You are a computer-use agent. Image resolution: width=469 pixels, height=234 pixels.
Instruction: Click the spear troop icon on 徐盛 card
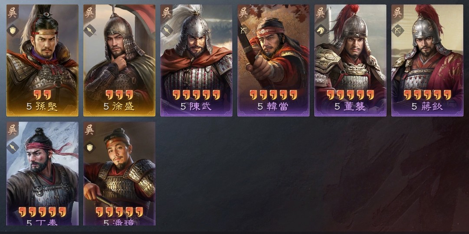[90, 30]
